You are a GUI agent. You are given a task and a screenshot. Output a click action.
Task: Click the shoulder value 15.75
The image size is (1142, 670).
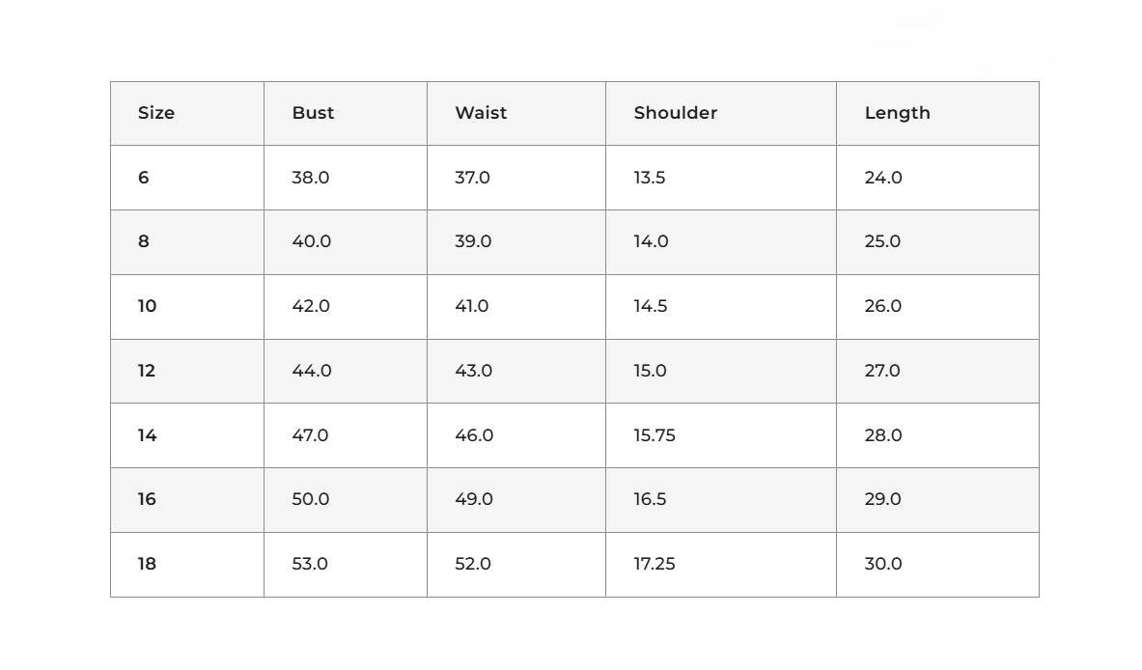(x=655, y=435)
